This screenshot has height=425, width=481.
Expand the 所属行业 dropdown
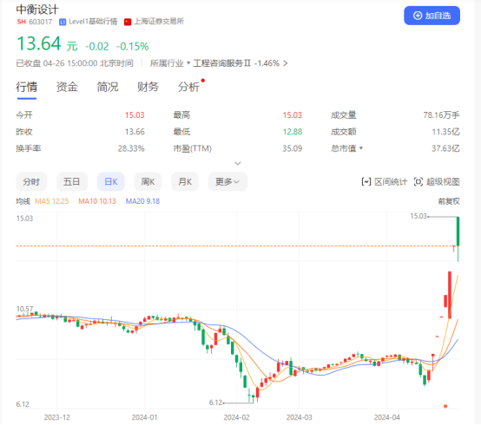[x=170, y=63]
